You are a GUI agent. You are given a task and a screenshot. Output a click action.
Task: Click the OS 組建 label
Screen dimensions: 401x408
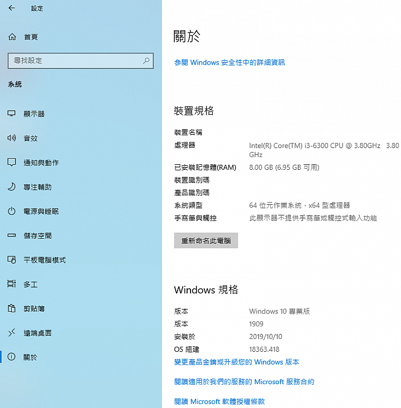187,349
